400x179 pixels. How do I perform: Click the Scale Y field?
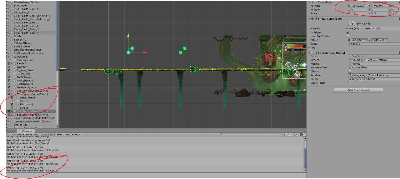point(380,13)
